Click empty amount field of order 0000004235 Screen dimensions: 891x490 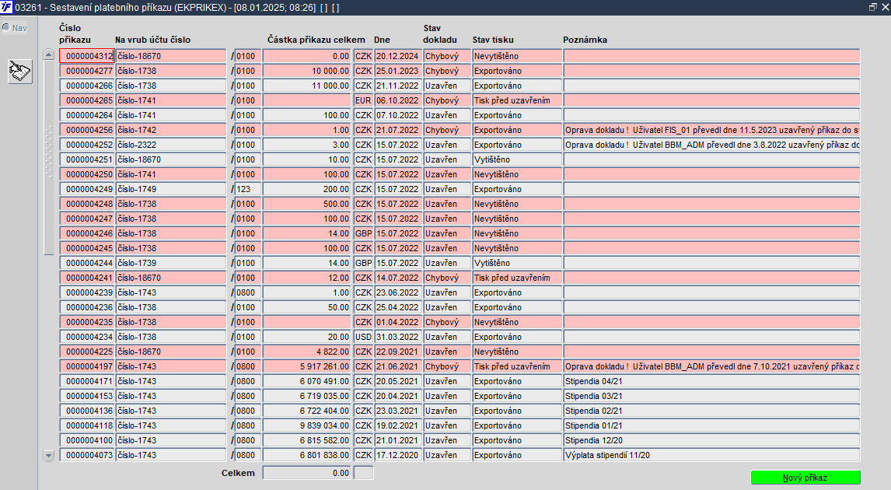(x=307, y=322)
